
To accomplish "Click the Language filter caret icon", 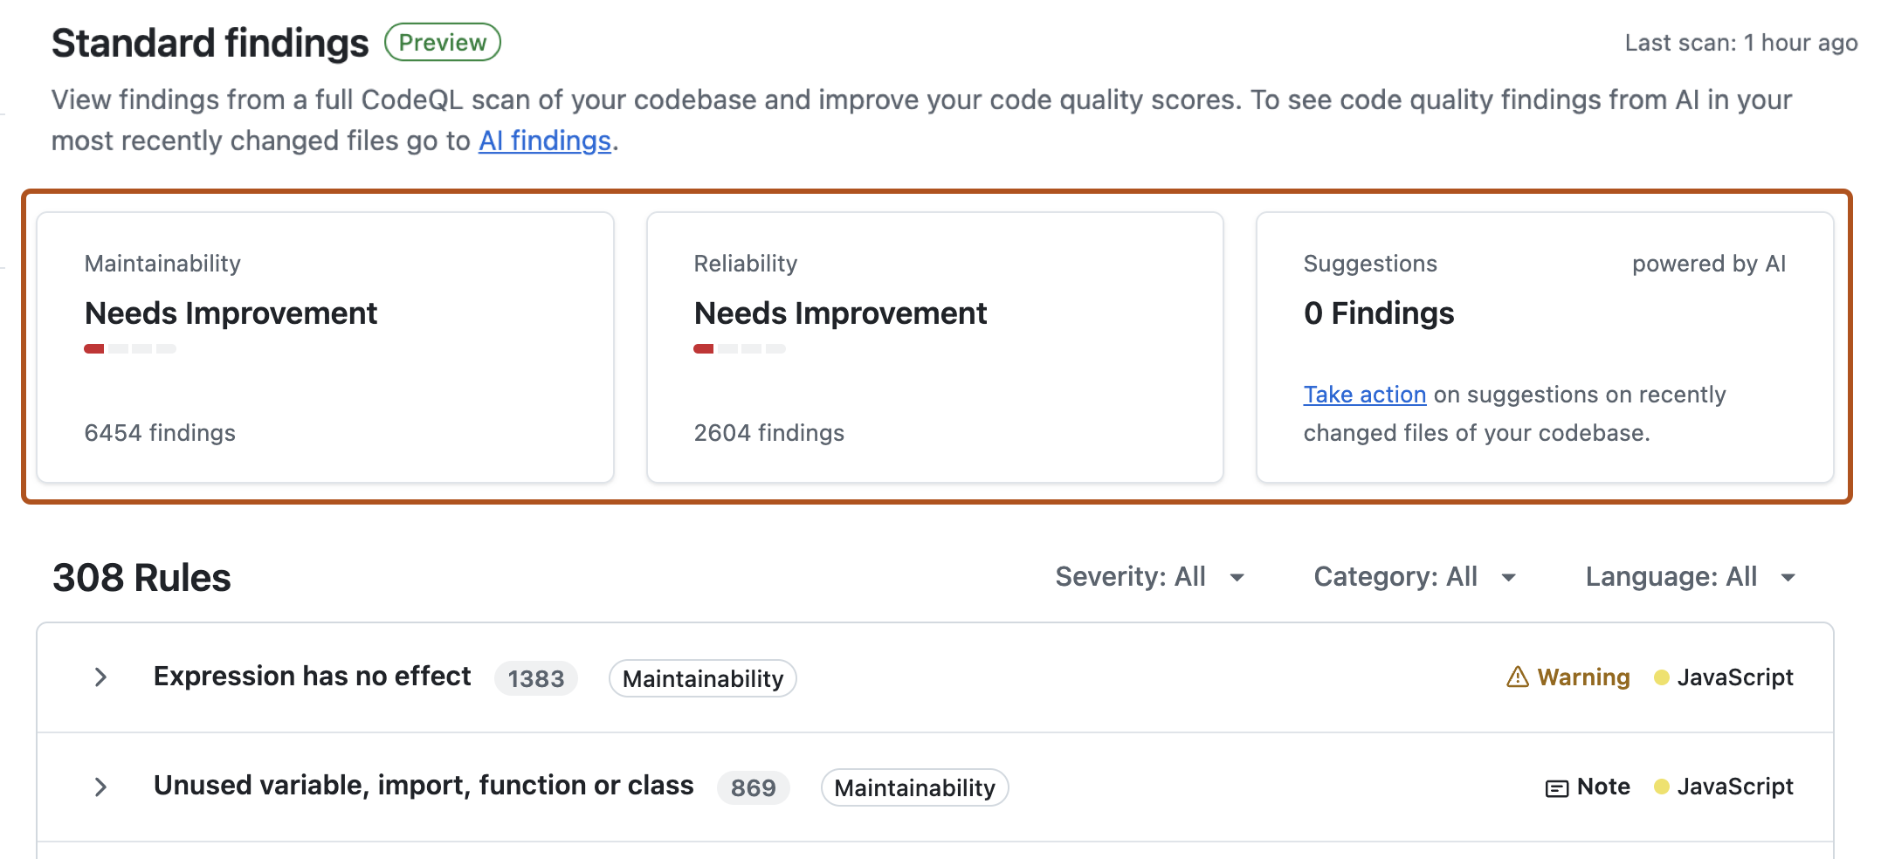I will pos(1788,577).
